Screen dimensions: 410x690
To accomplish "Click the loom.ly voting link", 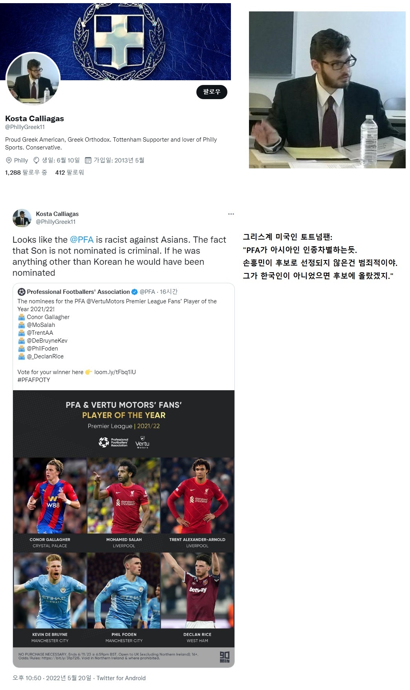I will point(115,372).
